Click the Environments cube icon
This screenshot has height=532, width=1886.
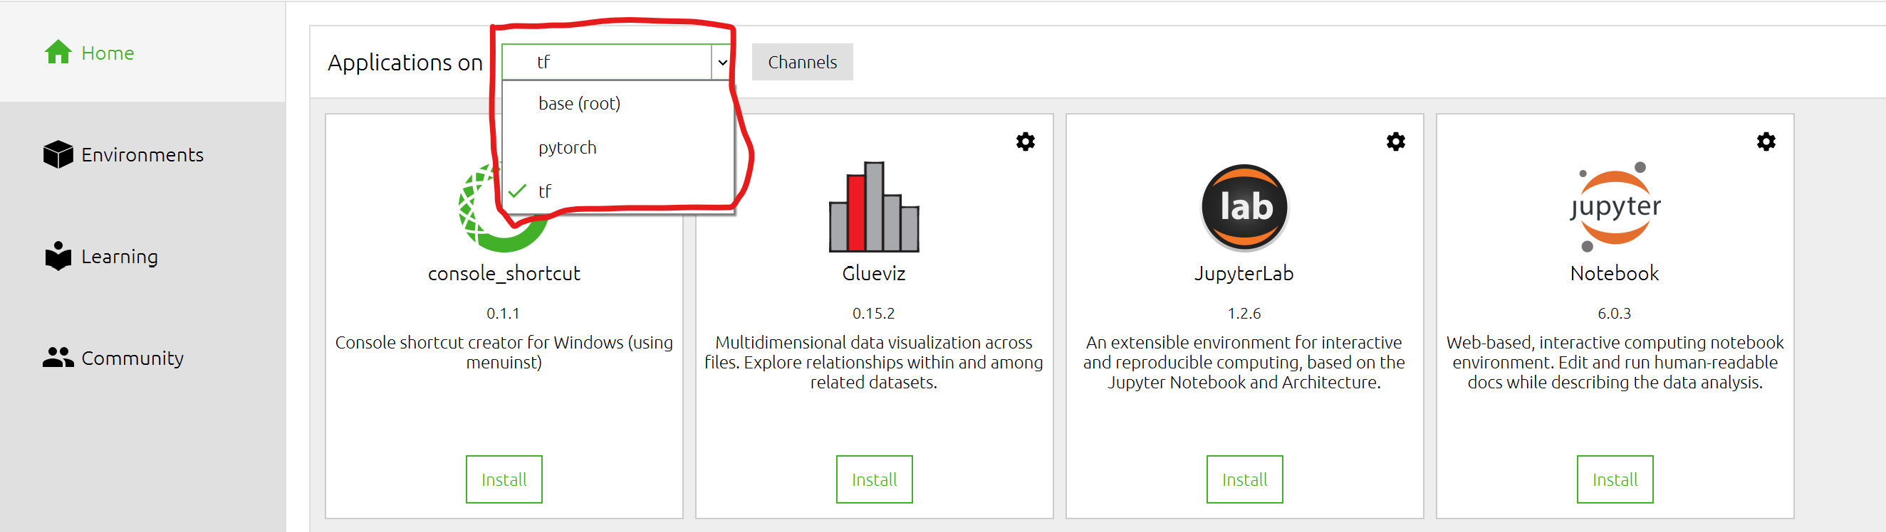pyautogui.click(x=58, y=154)
